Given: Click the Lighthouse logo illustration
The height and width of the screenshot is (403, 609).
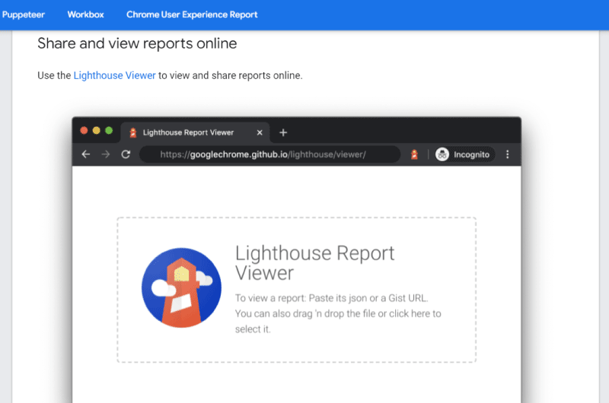Looking at the screenshot, I should [x=181, y=287].
